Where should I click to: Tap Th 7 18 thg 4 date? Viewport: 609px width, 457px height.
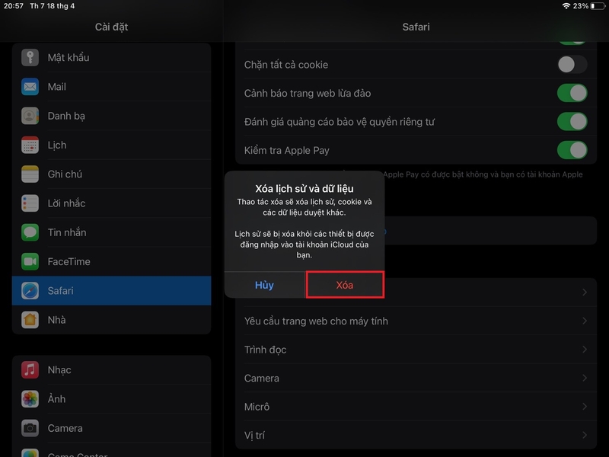pyautogui.click(x=52, y=6)
